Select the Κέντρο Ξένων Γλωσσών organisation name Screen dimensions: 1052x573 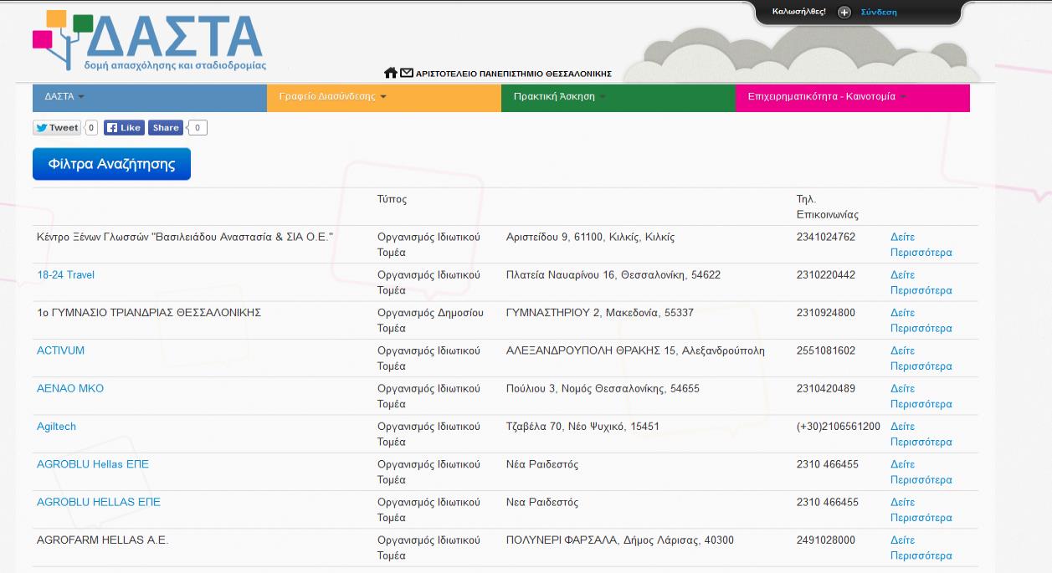(185, 237)
